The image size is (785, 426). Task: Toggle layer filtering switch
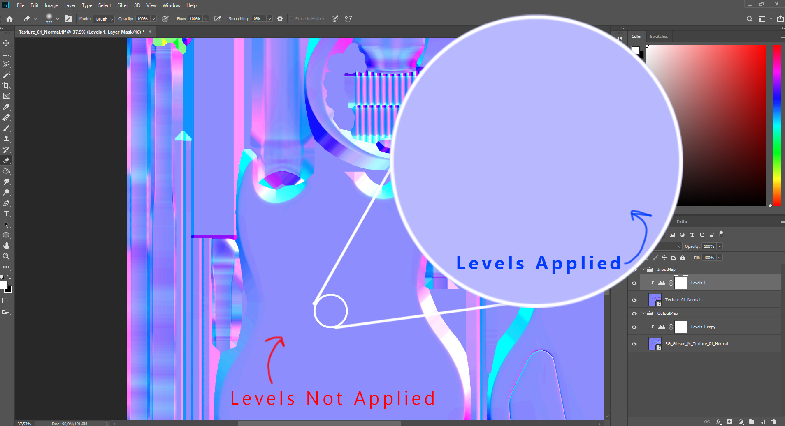click(721, 234)
